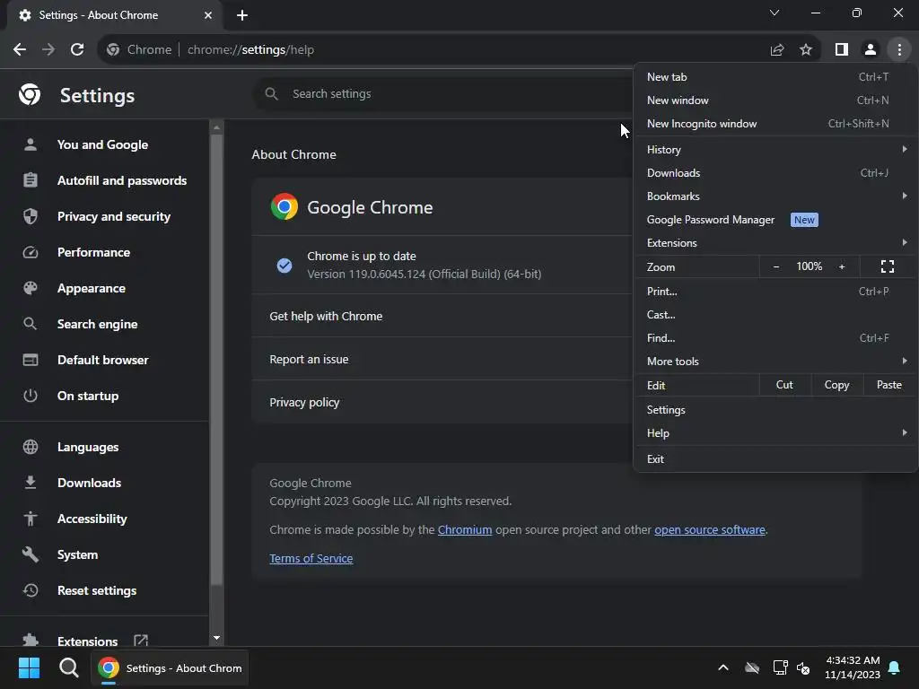Click the forward navigation arrow

(x=48, y=50)
